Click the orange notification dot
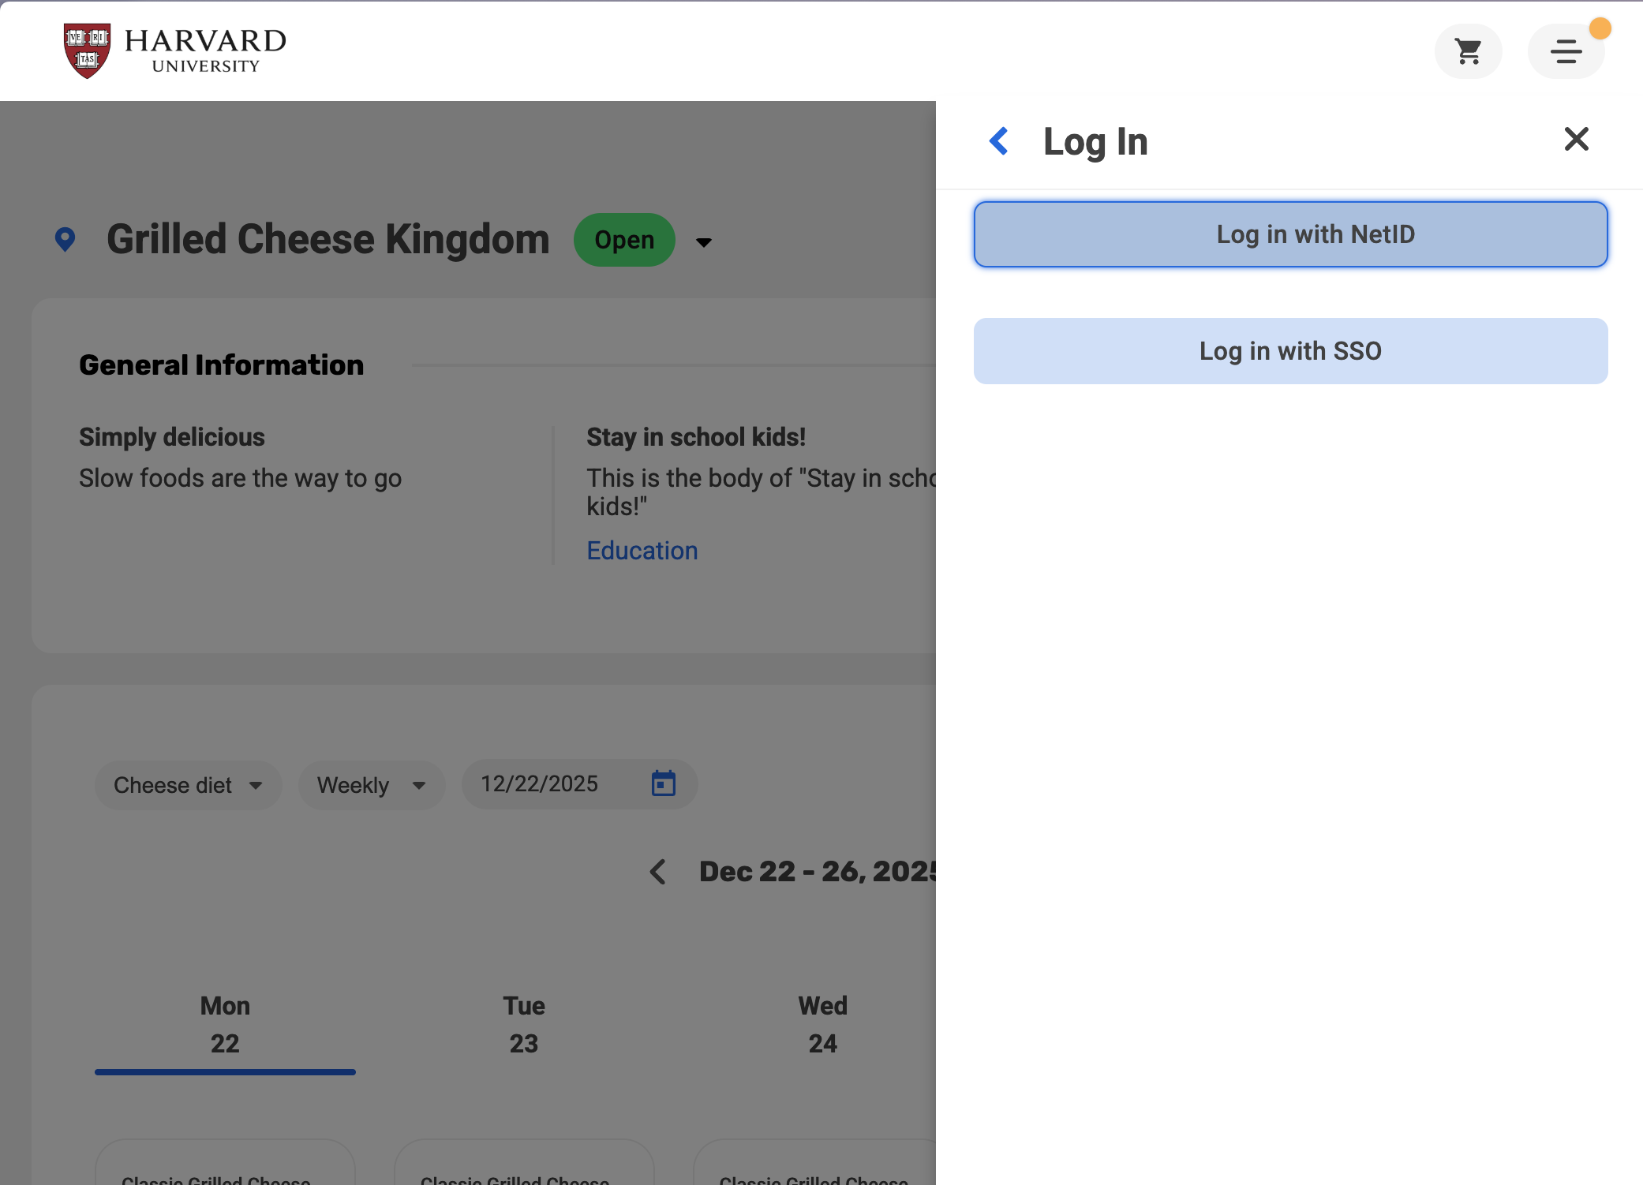1643x1185 pixels. pos(1600,28)
